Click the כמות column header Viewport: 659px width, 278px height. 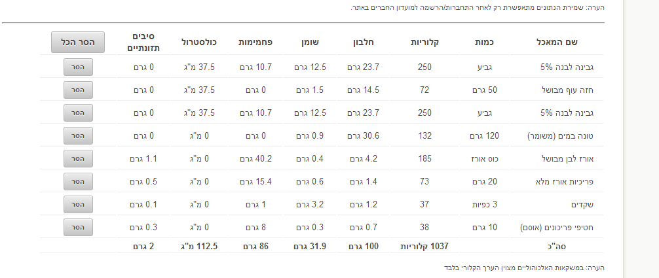point(483,42)
